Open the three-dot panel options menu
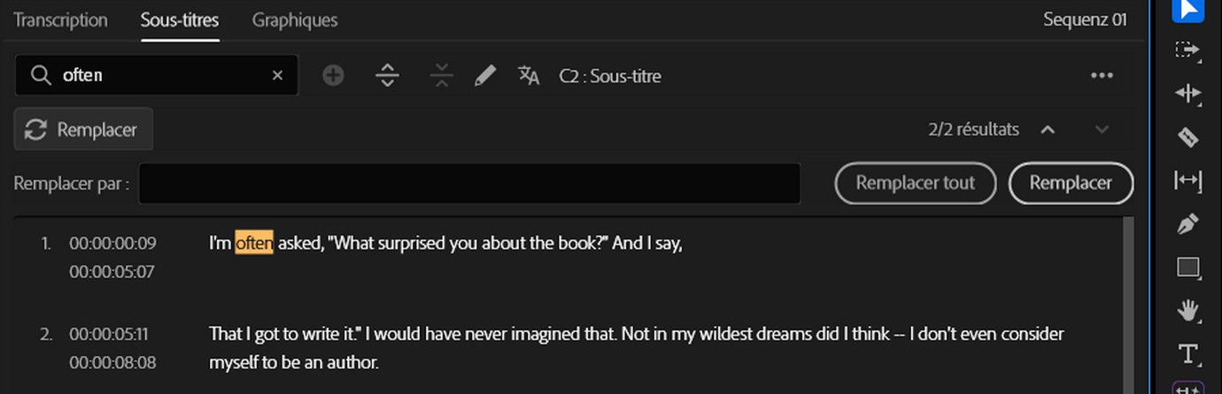 click(x=1102, y=76)
